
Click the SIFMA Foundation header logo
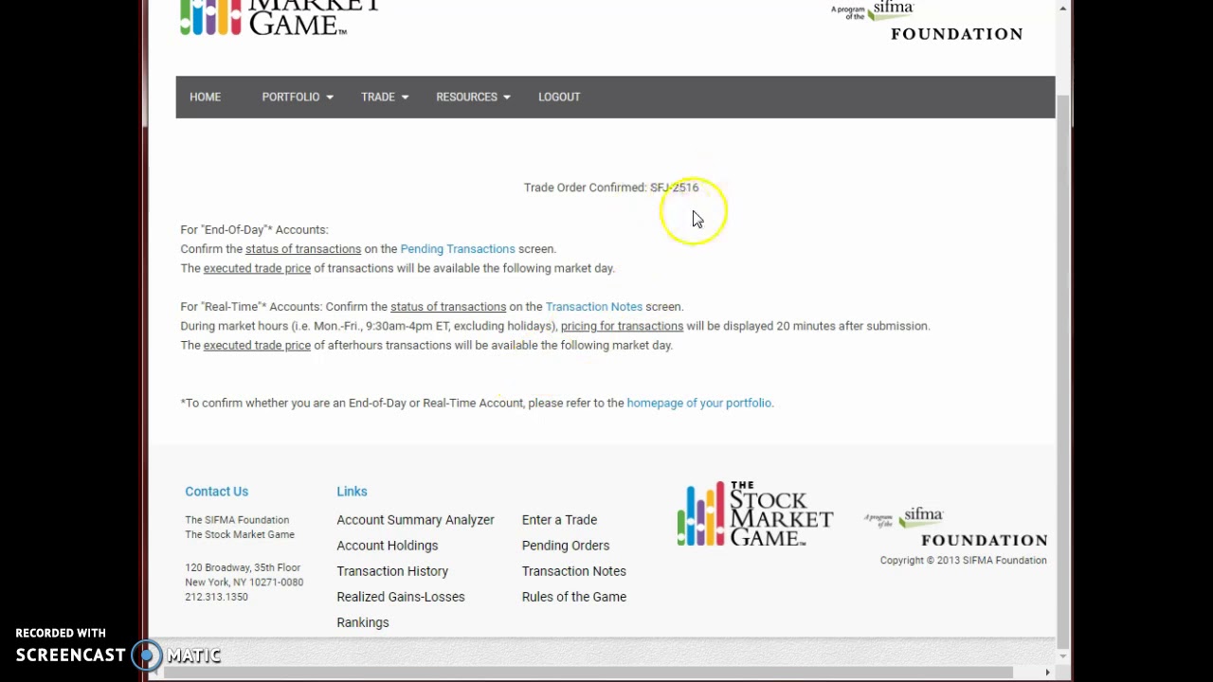click(927, 21)
